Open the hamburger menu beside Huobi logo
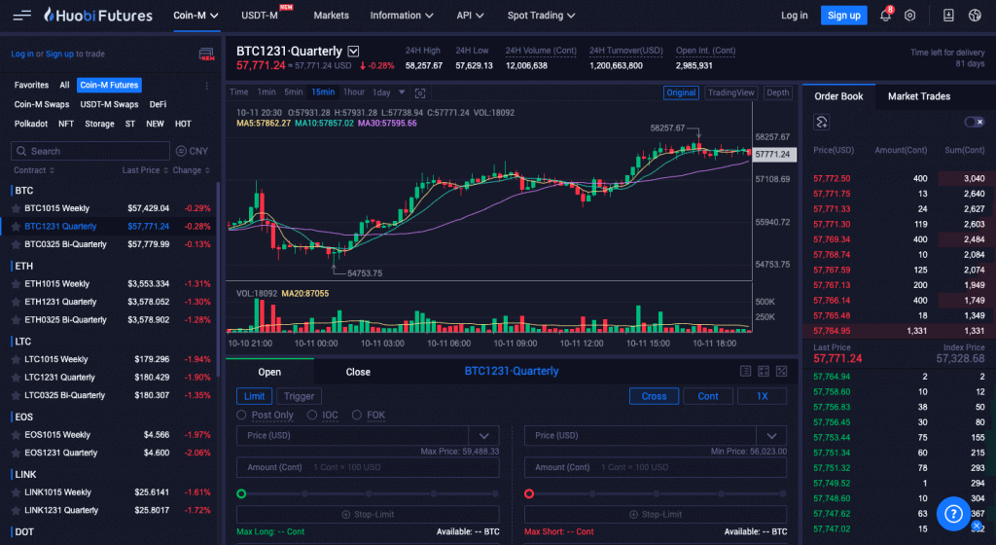The image size is (996, 545). pyautogui.click(x=21, y=16)
